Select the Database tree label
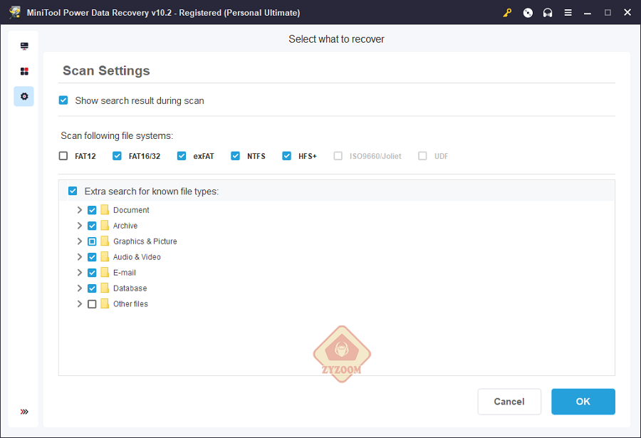 coord(130,288)
